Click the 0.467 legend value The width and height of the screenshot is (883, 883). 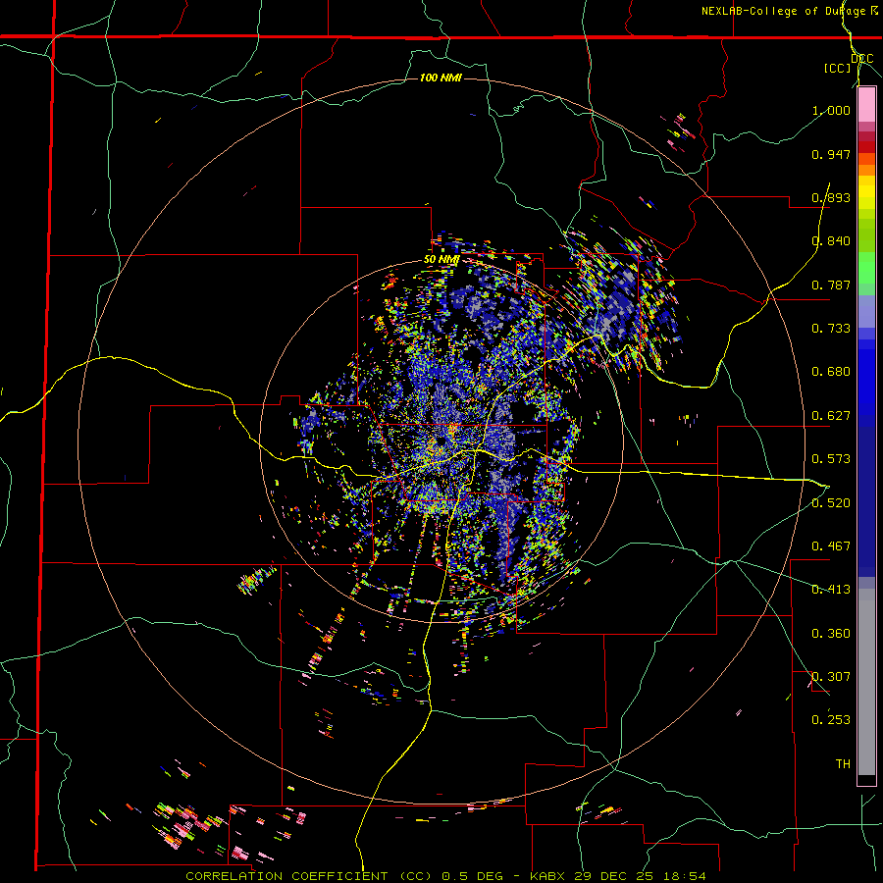pyautogui.click(x=831, y=546)
